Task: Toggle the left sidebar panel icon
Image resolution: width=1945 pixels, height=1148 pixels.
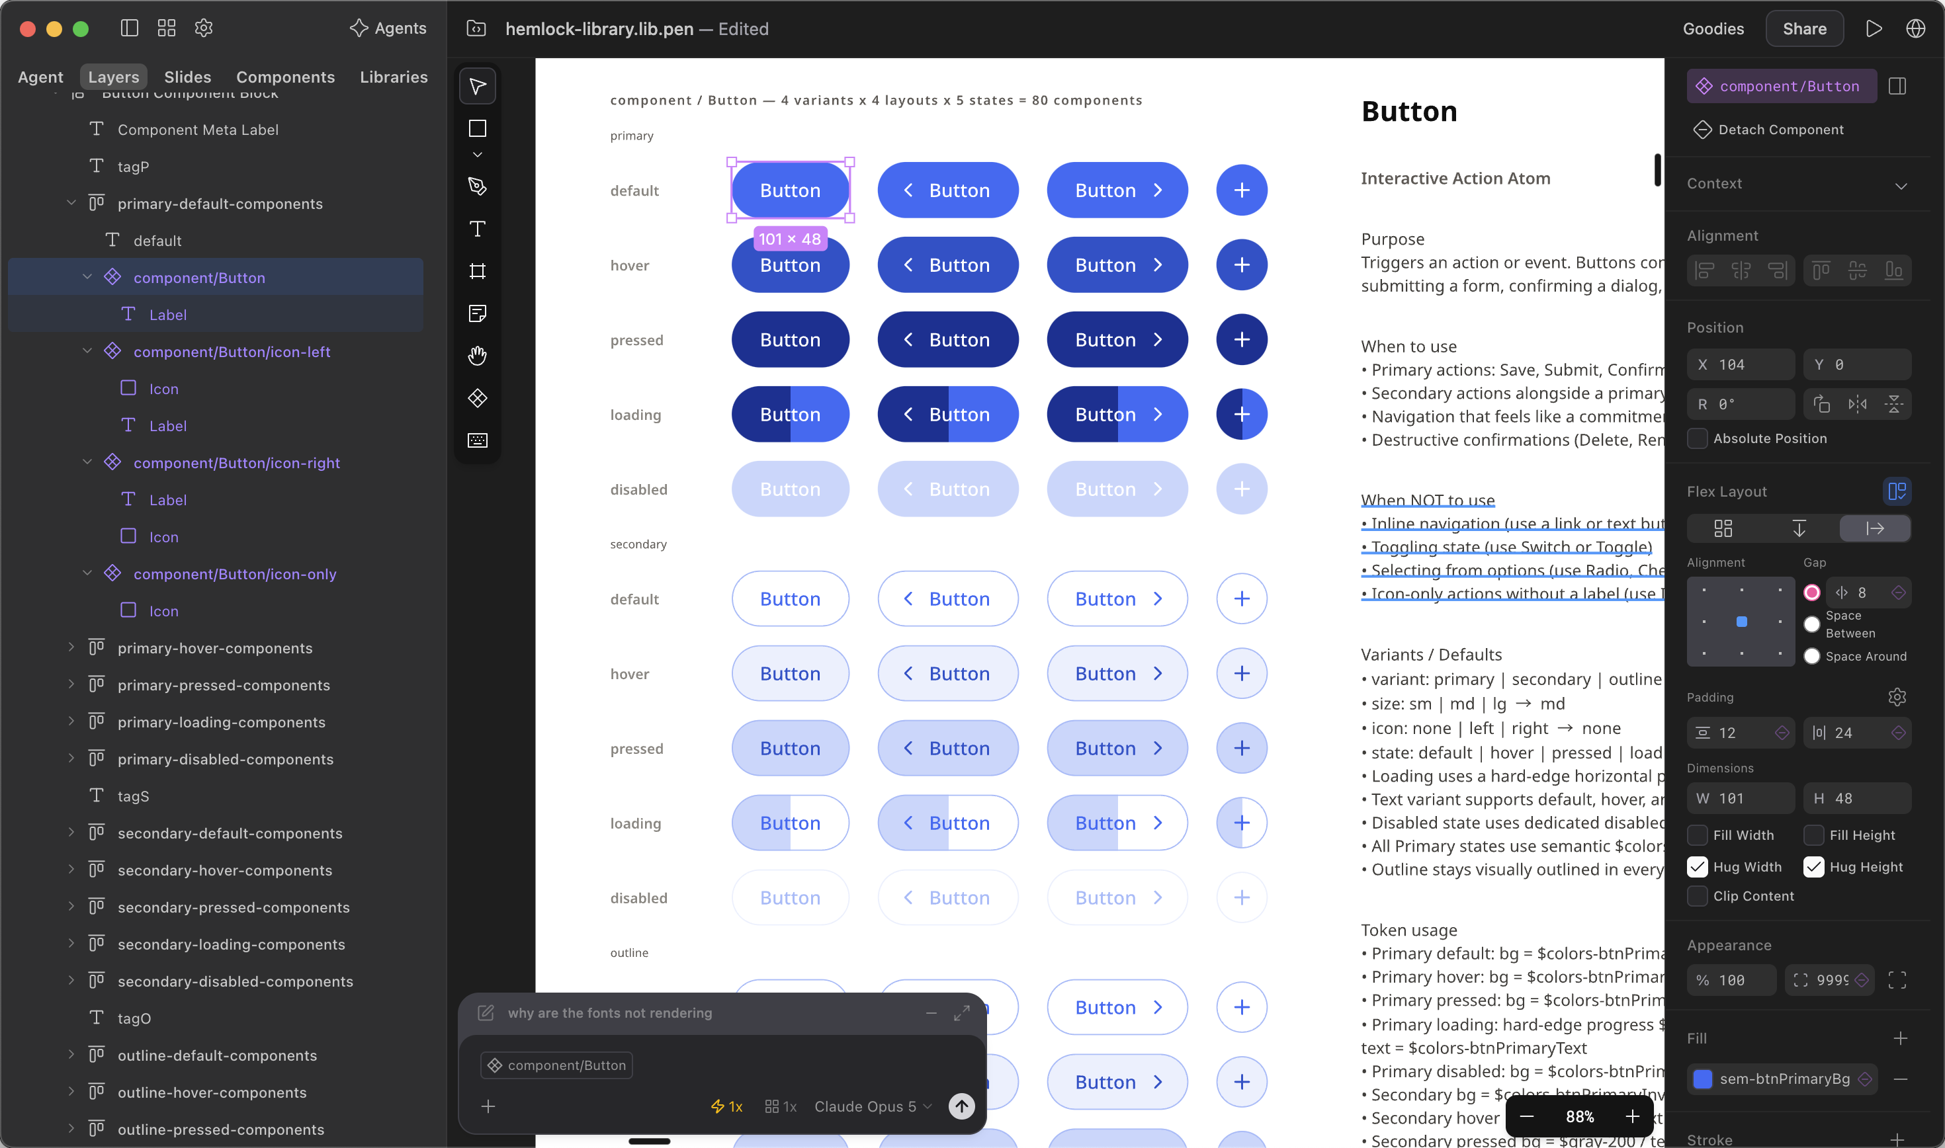Action: pos(129,28)
